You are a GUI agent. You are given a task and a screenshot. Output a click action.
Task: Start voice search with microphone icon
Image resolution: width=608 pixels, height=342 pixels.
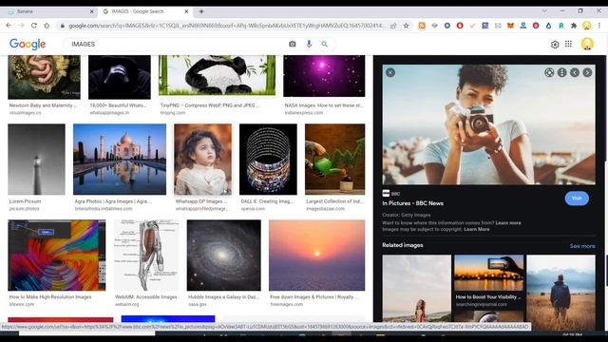(309, 45)
